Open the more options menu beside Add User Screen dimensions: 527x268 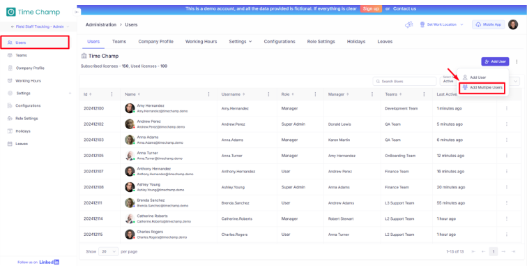517,61
